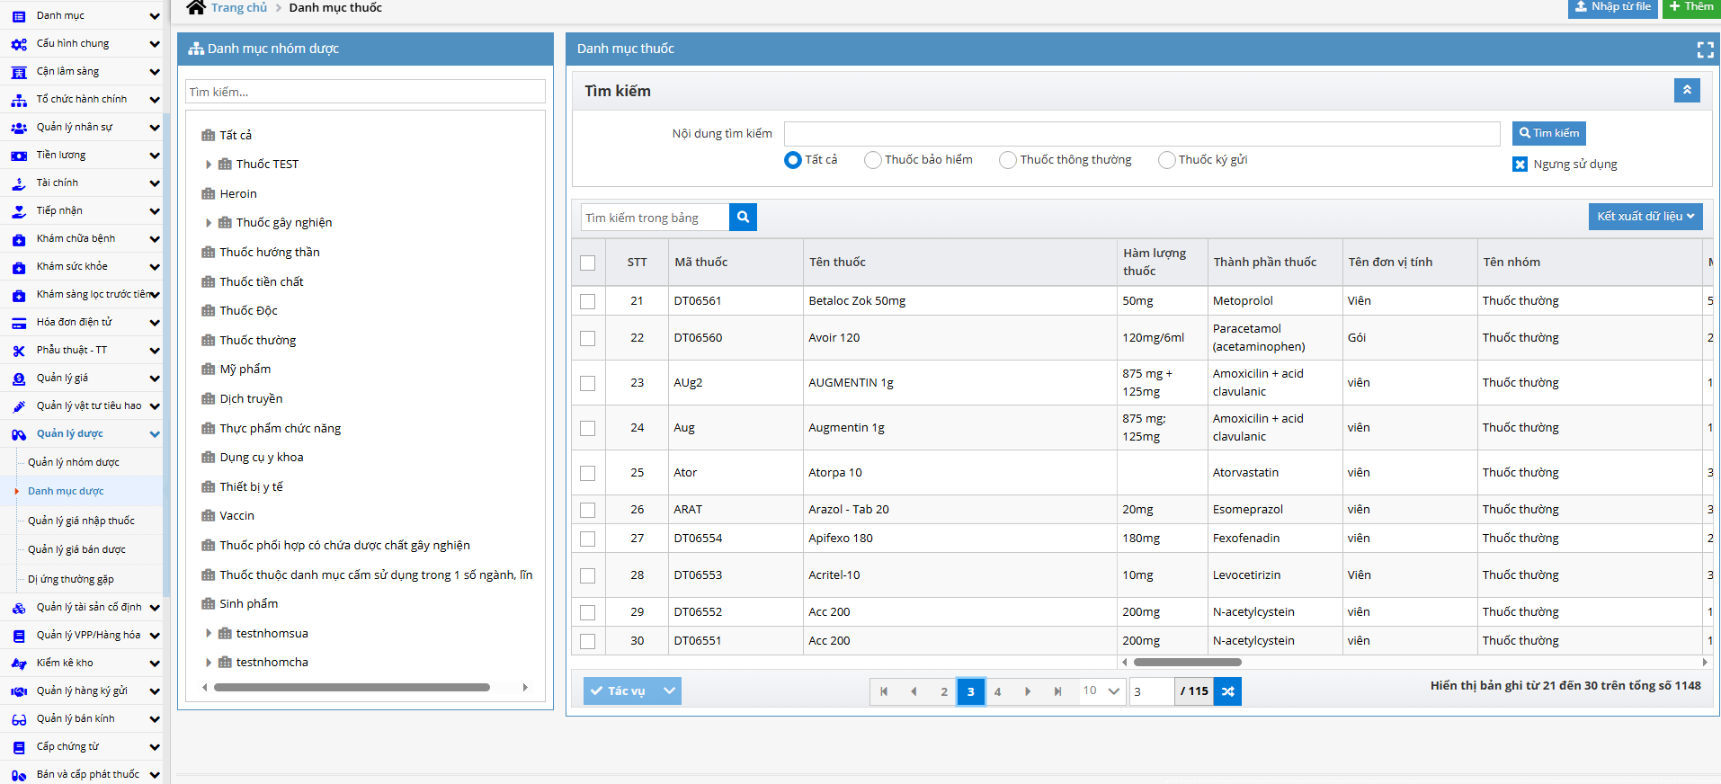
Task: Focus the Nội dung tìm kiếm input field
Action: (1142, 134)
